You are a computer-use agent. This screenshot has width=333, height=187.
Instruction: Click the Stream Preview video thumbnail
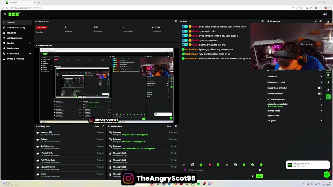(106, 85)
